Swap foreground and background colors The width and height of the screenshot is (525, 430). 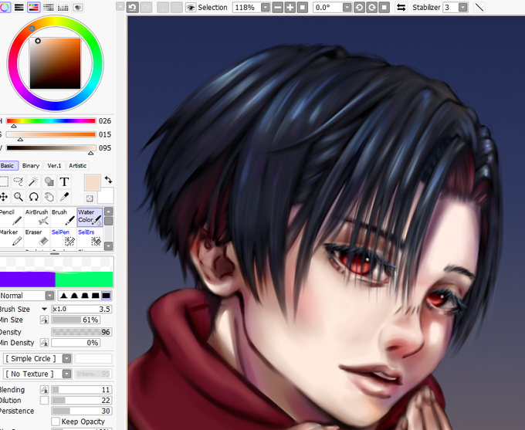108,180
